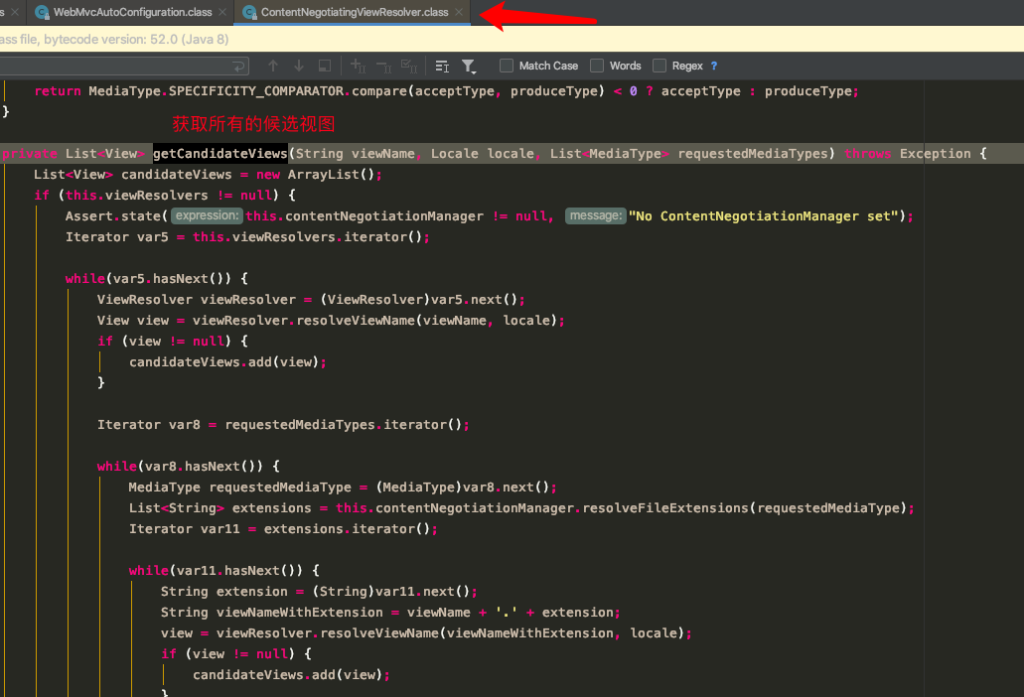Click requestedMediaTypes.iterator() call
The width and height of the screenshot is (1024, 697).
(344, 425)
